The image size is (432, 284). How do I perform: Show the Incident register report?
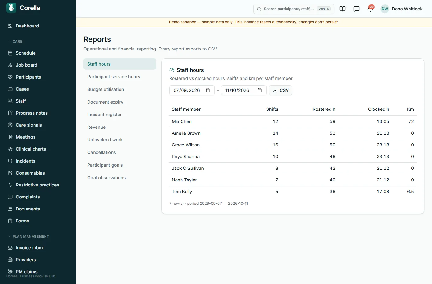pos(120,115)
